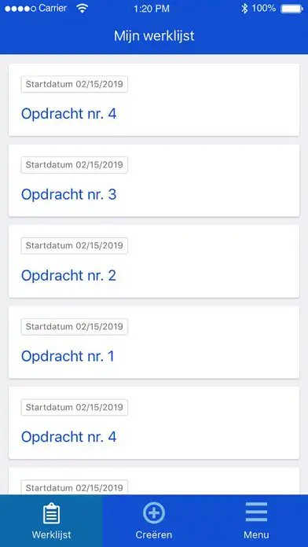Screen dimensions: 308x547
Task: Click the 1:20 PM clock in status bar
Action: 152,9
